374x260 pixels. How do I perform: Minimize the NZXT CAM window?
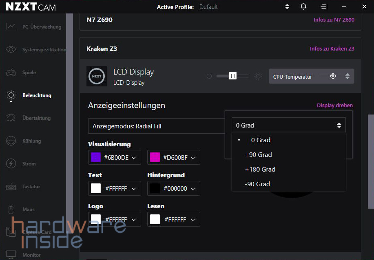[344, 7]
